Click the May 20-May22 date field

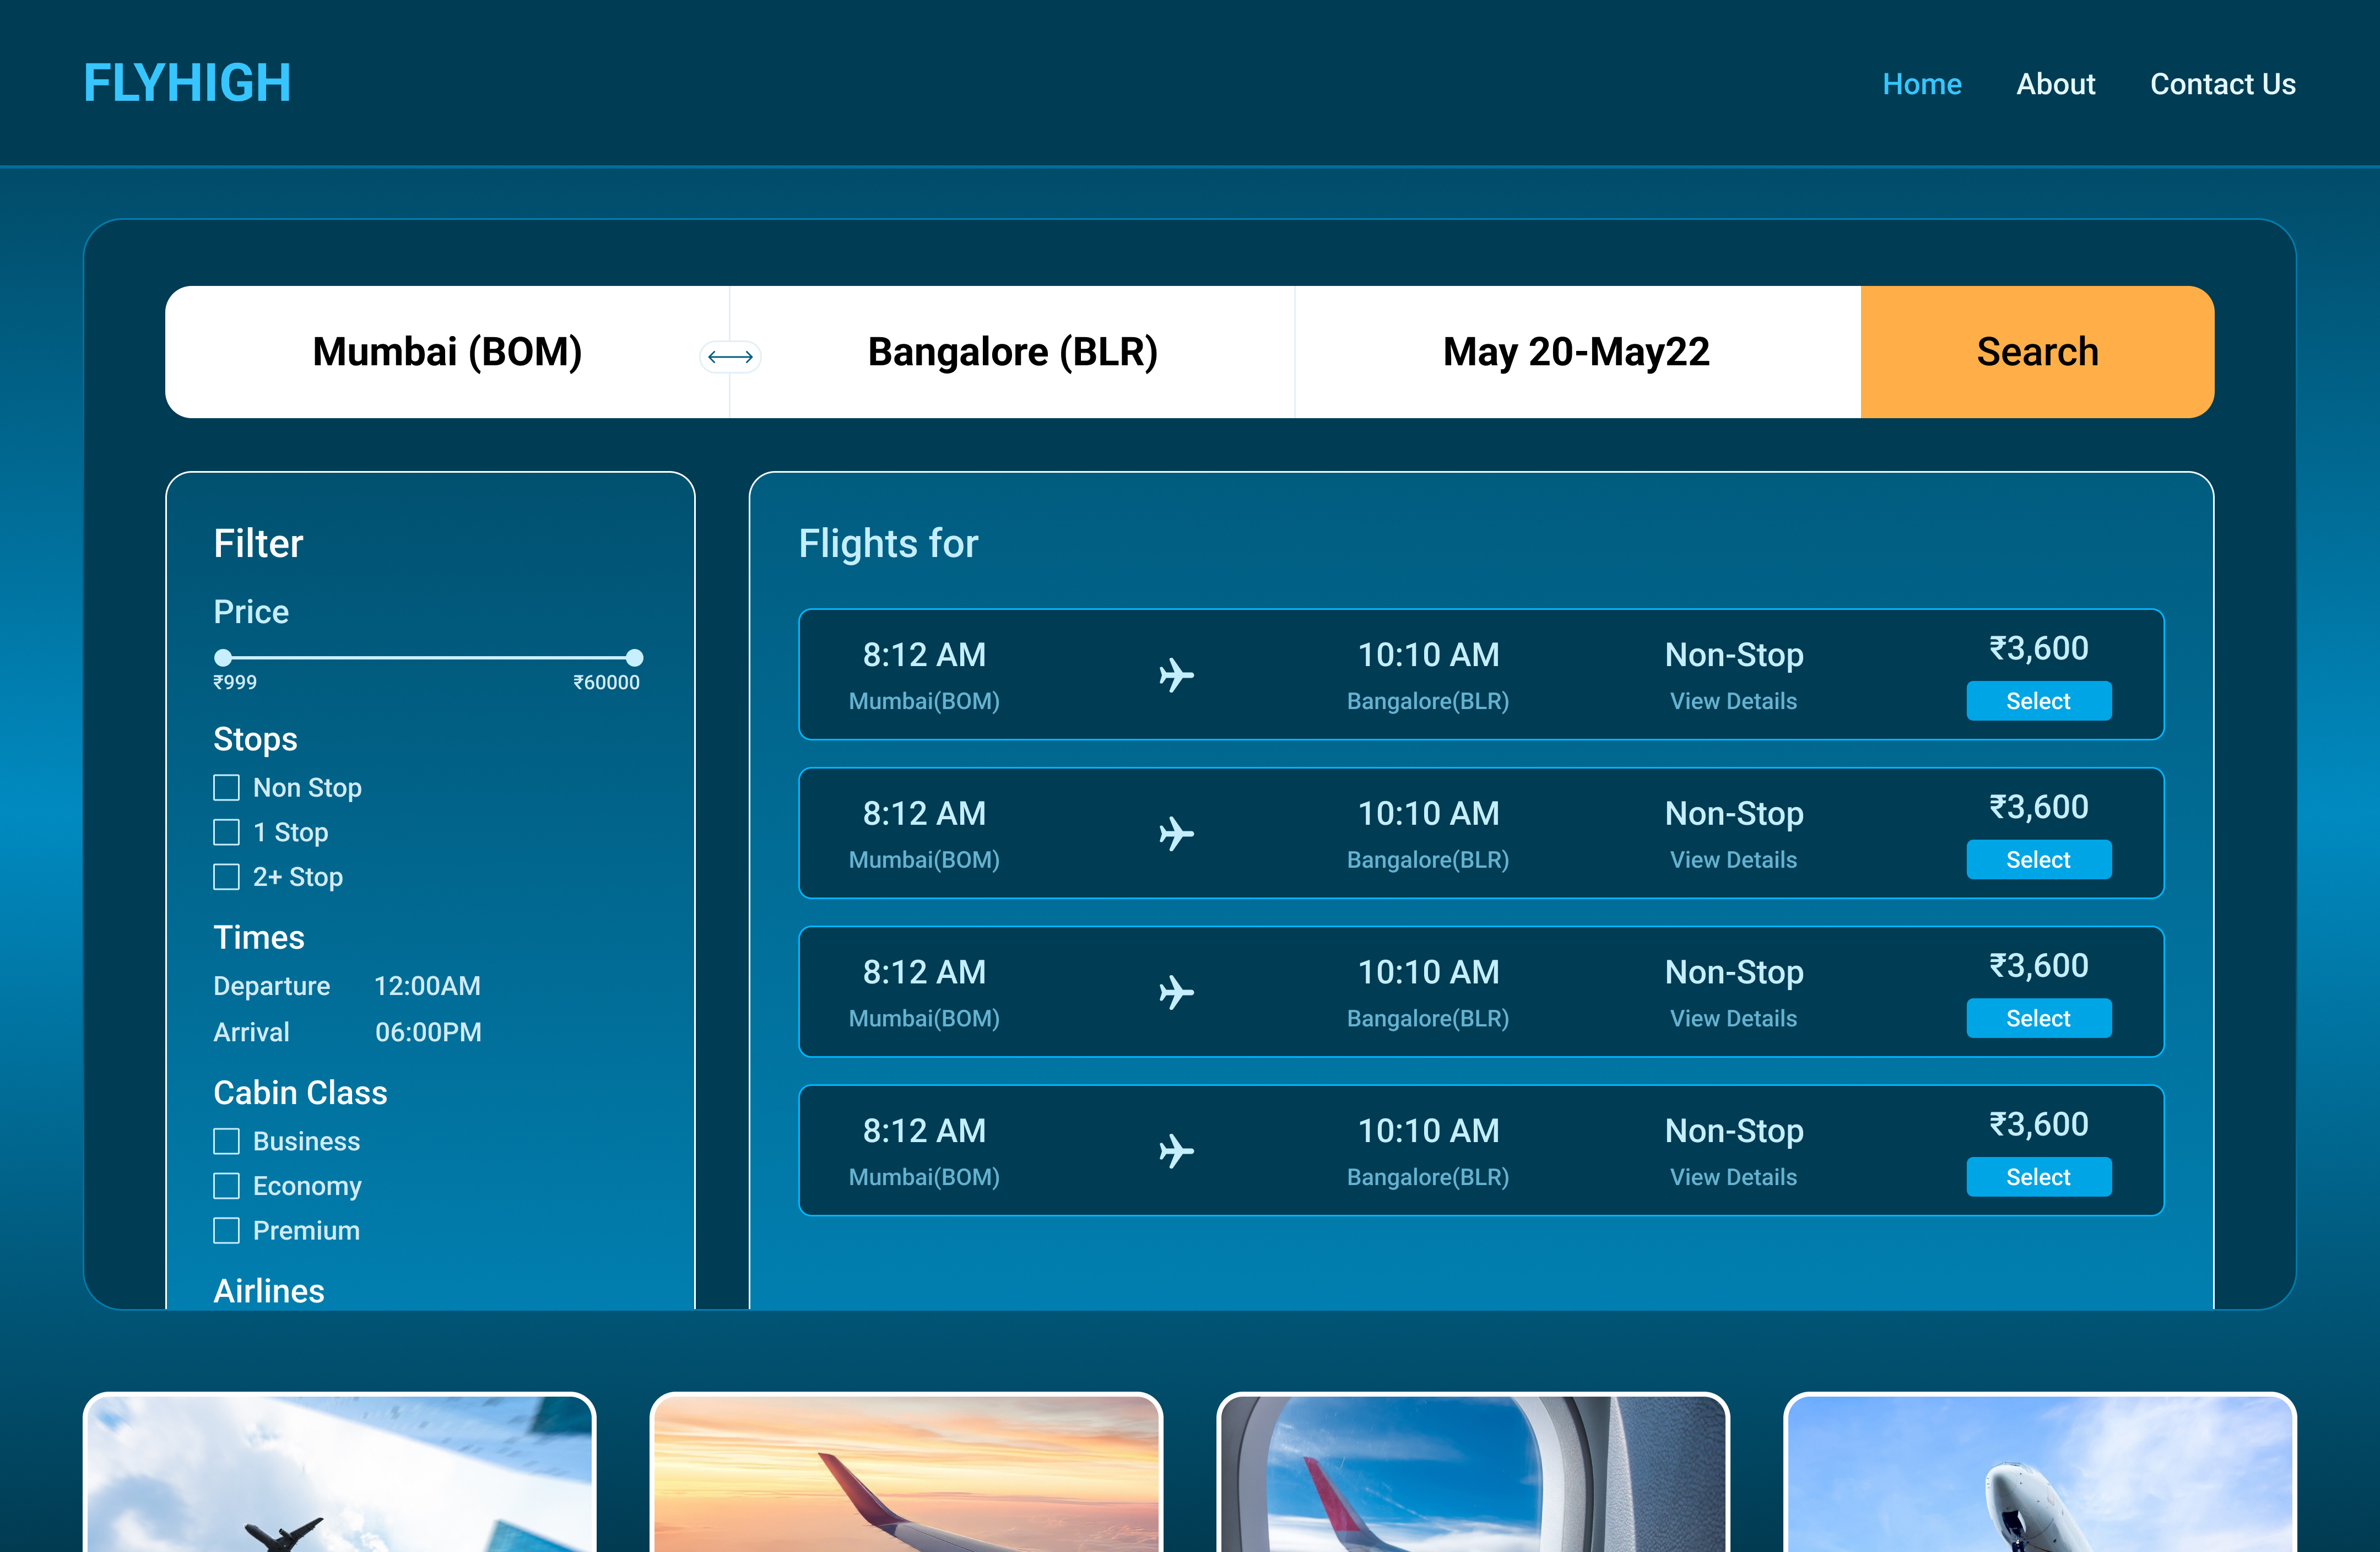point(1576,351)
